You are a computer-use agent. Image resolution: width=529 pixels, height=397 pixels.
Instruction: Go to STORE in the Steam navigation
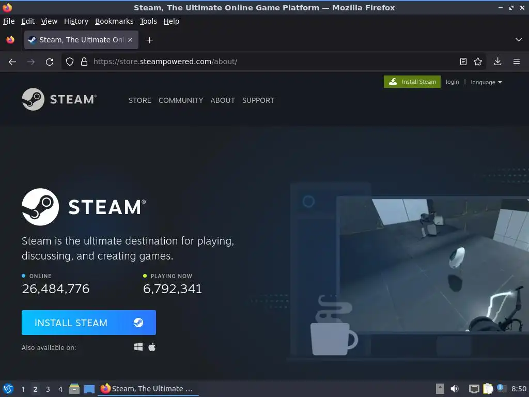point(139,100)
